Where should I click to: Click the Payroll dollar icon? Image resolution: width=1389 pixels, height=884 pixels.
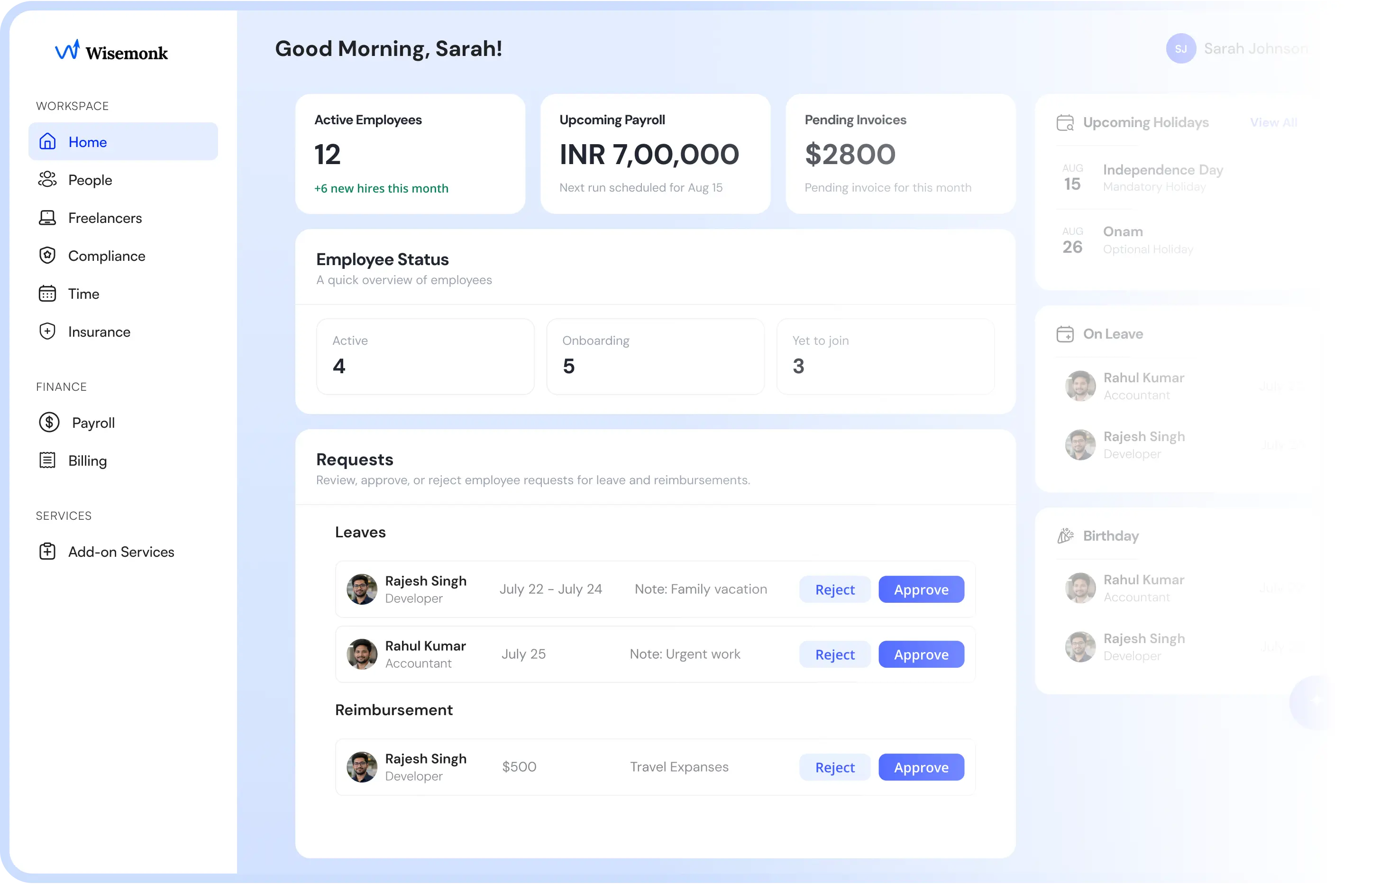(49, 423)
